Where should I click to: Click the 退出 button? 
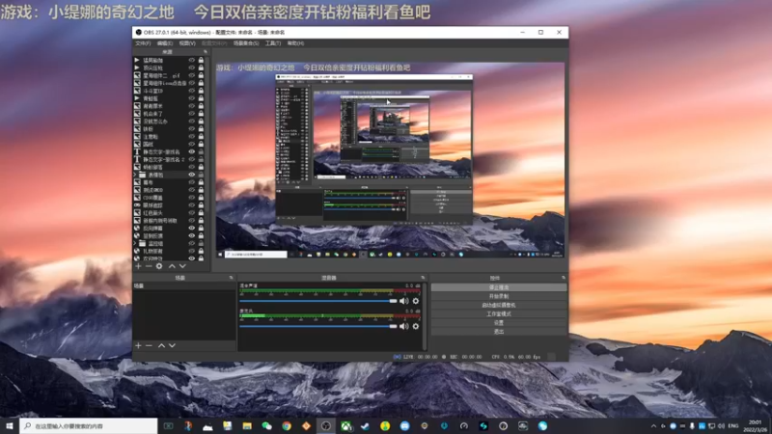click(x=499, y=332)
